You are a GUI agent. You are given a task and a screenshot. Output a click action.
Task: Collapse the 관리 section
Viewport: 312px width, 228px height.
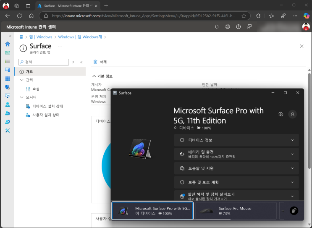pos(22,80)
